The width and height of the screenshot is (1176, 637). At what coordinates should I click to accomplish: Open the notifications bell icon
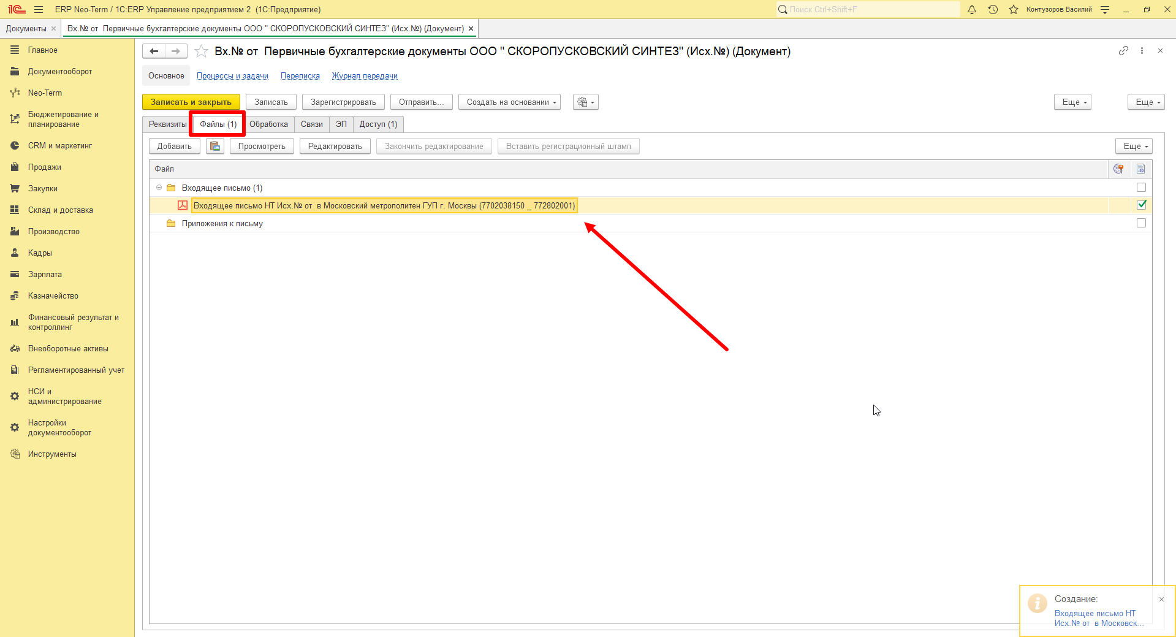tap(972, 9)
